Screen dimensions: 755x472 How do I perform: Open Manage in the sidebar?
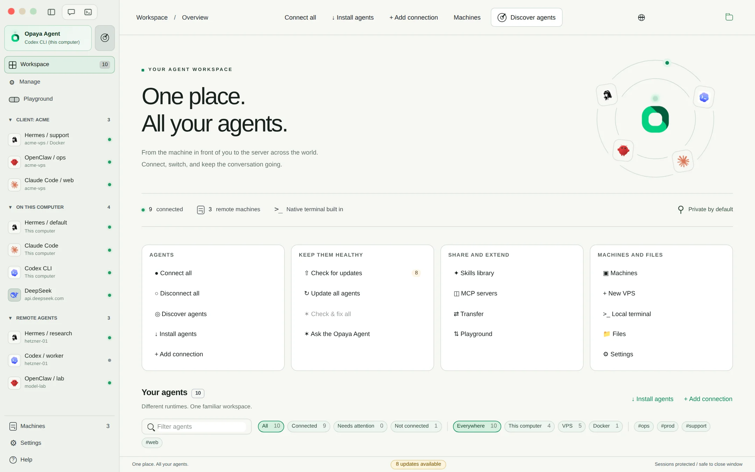tap(59, 82)
